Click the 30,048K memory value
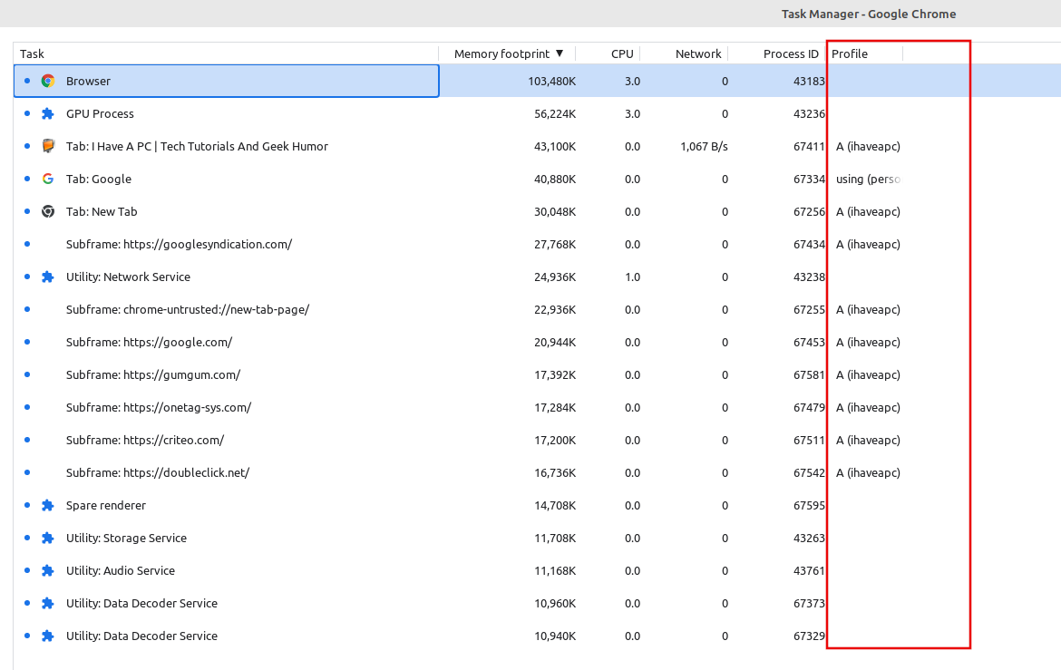Viewport: 1061px width, 670px height. tap(555, 212)
